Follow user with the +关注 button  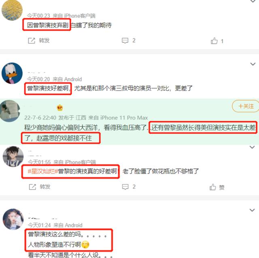(x=246, y=106)
